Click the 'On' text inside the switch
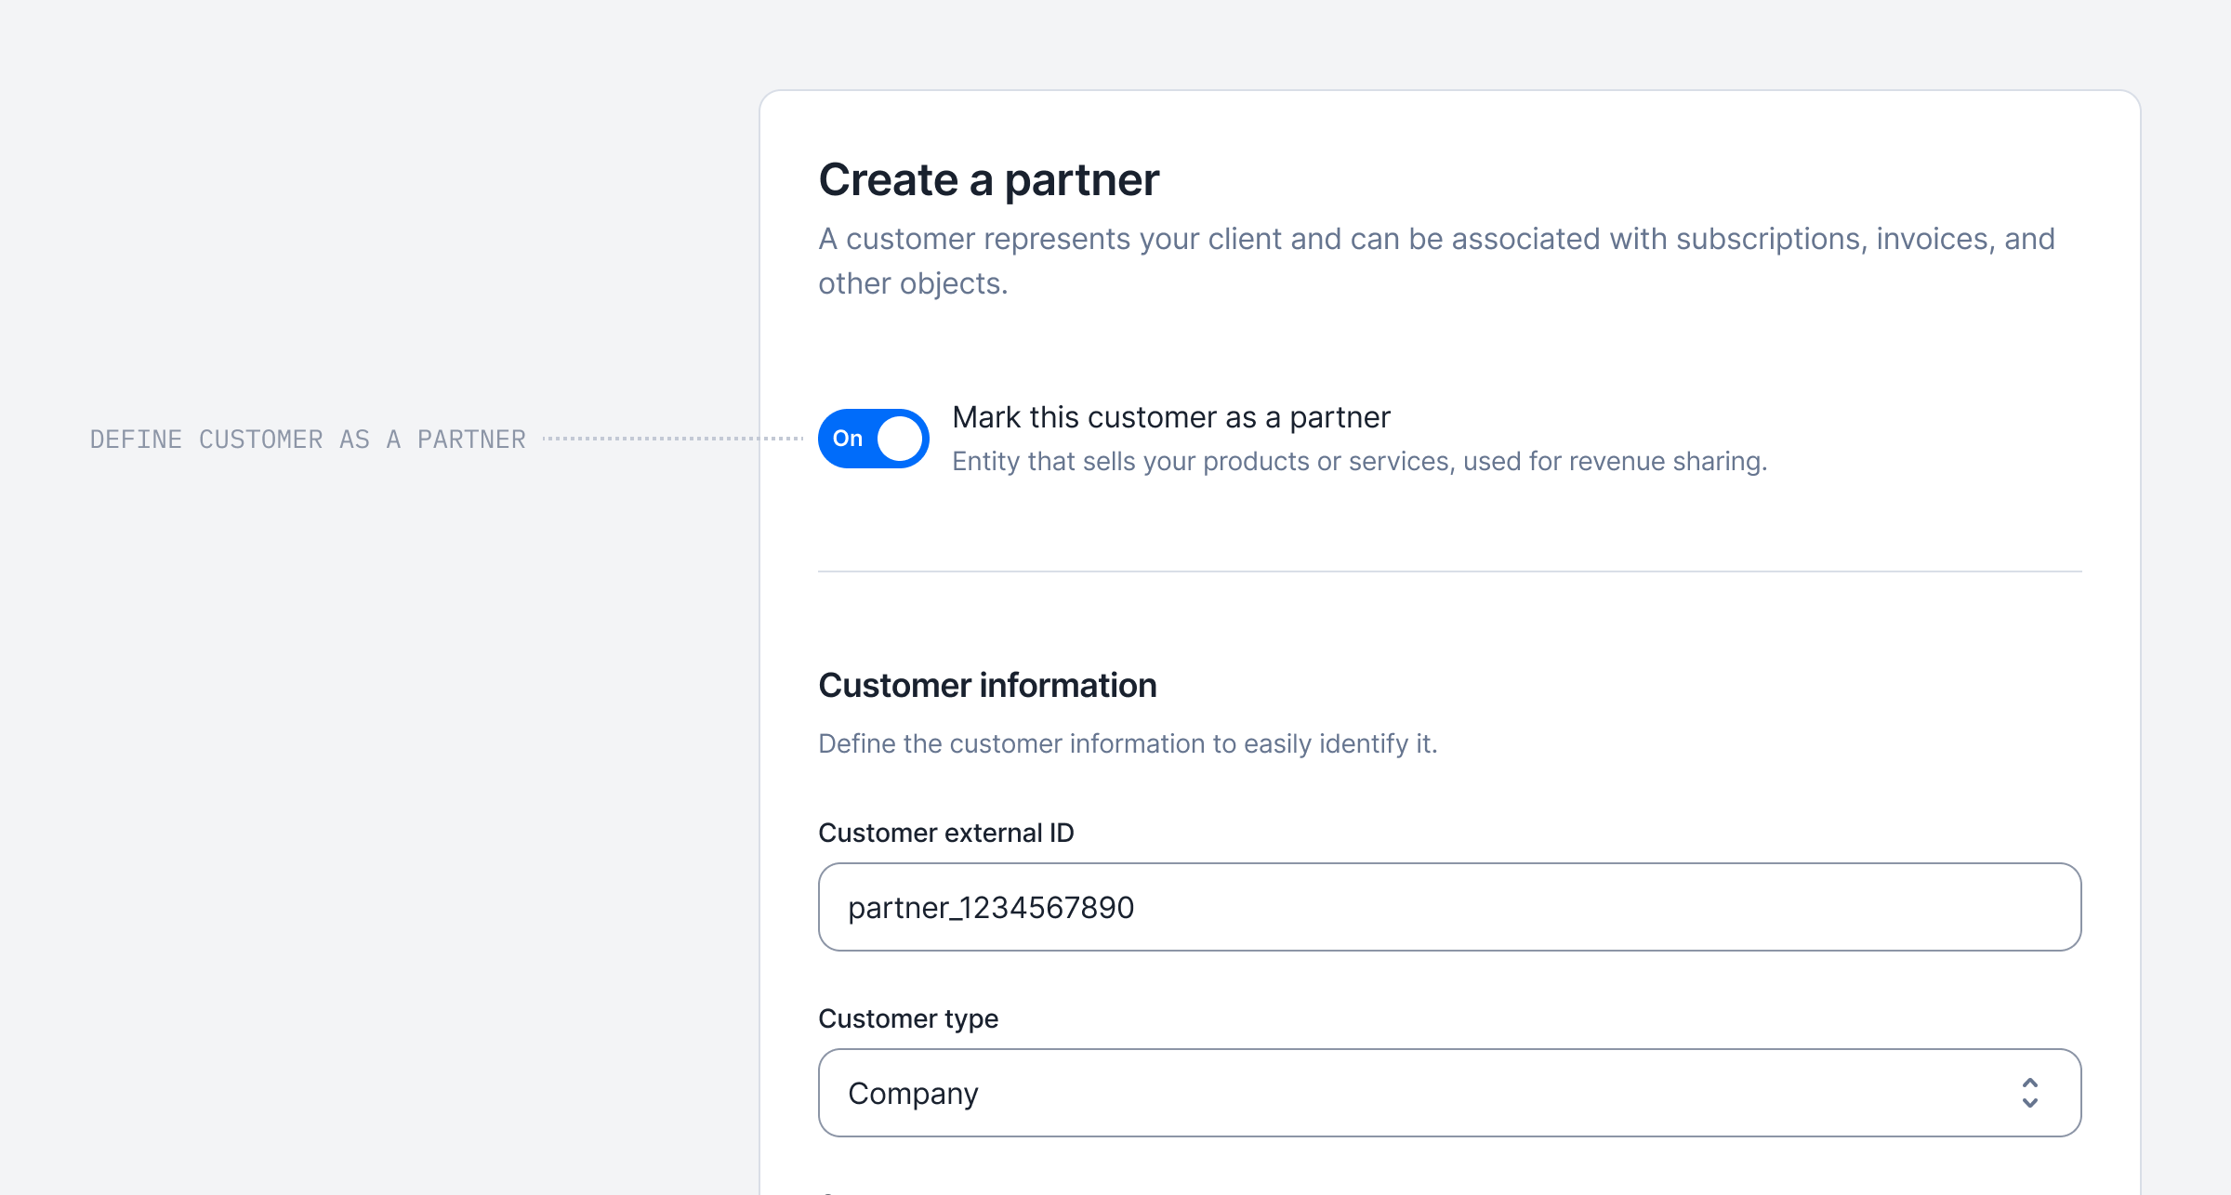Screen dimensions: 2231x1195 tap(847, 439)
